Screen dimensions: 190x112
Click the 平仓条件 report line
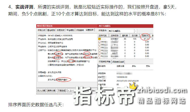point(53,46)
